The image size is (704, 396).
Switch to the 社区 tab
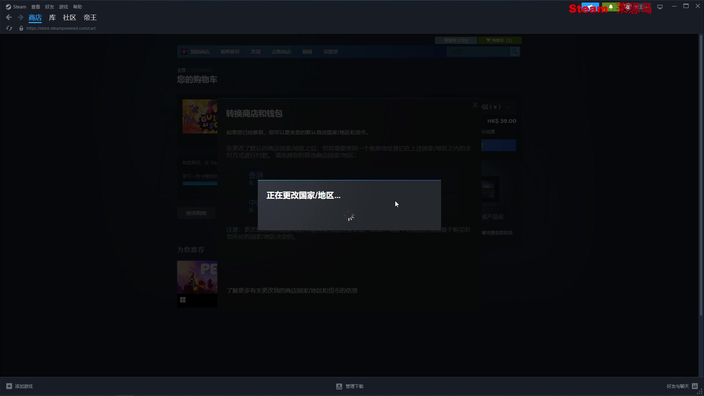69,18
